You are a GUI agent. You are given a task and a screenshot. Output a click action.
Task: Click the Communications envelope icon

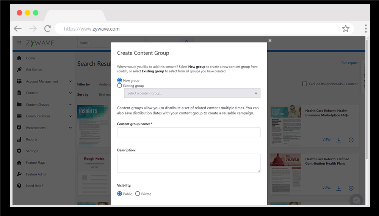pos(19,116)
